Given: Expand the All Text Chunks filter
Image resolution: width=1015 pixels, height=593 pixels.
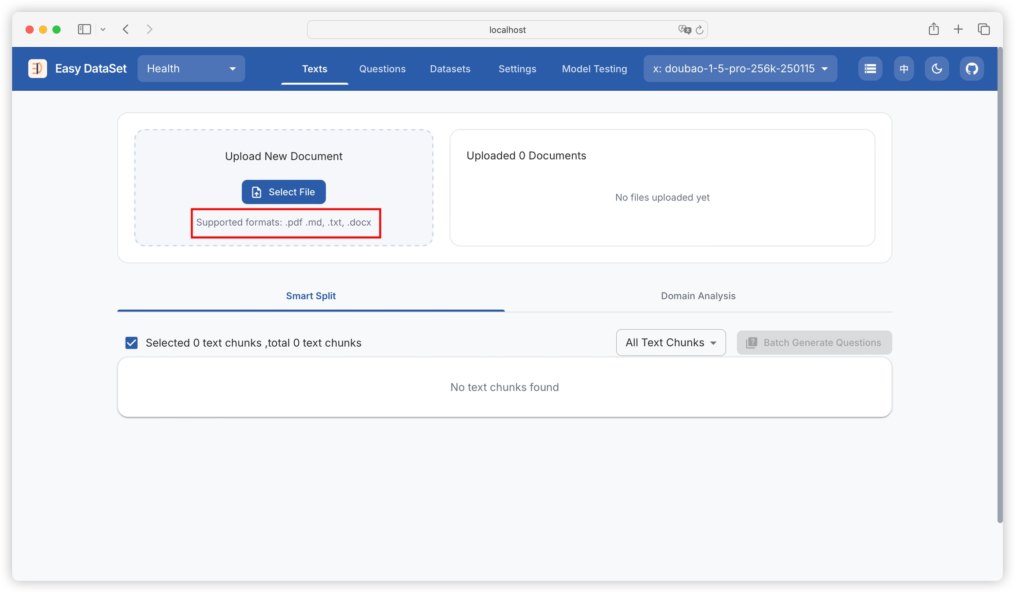Looking at the screenshot, I should click(670, 342).
